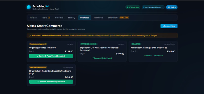Click the APPROVED ORDERED status tag

pos(89,44)
